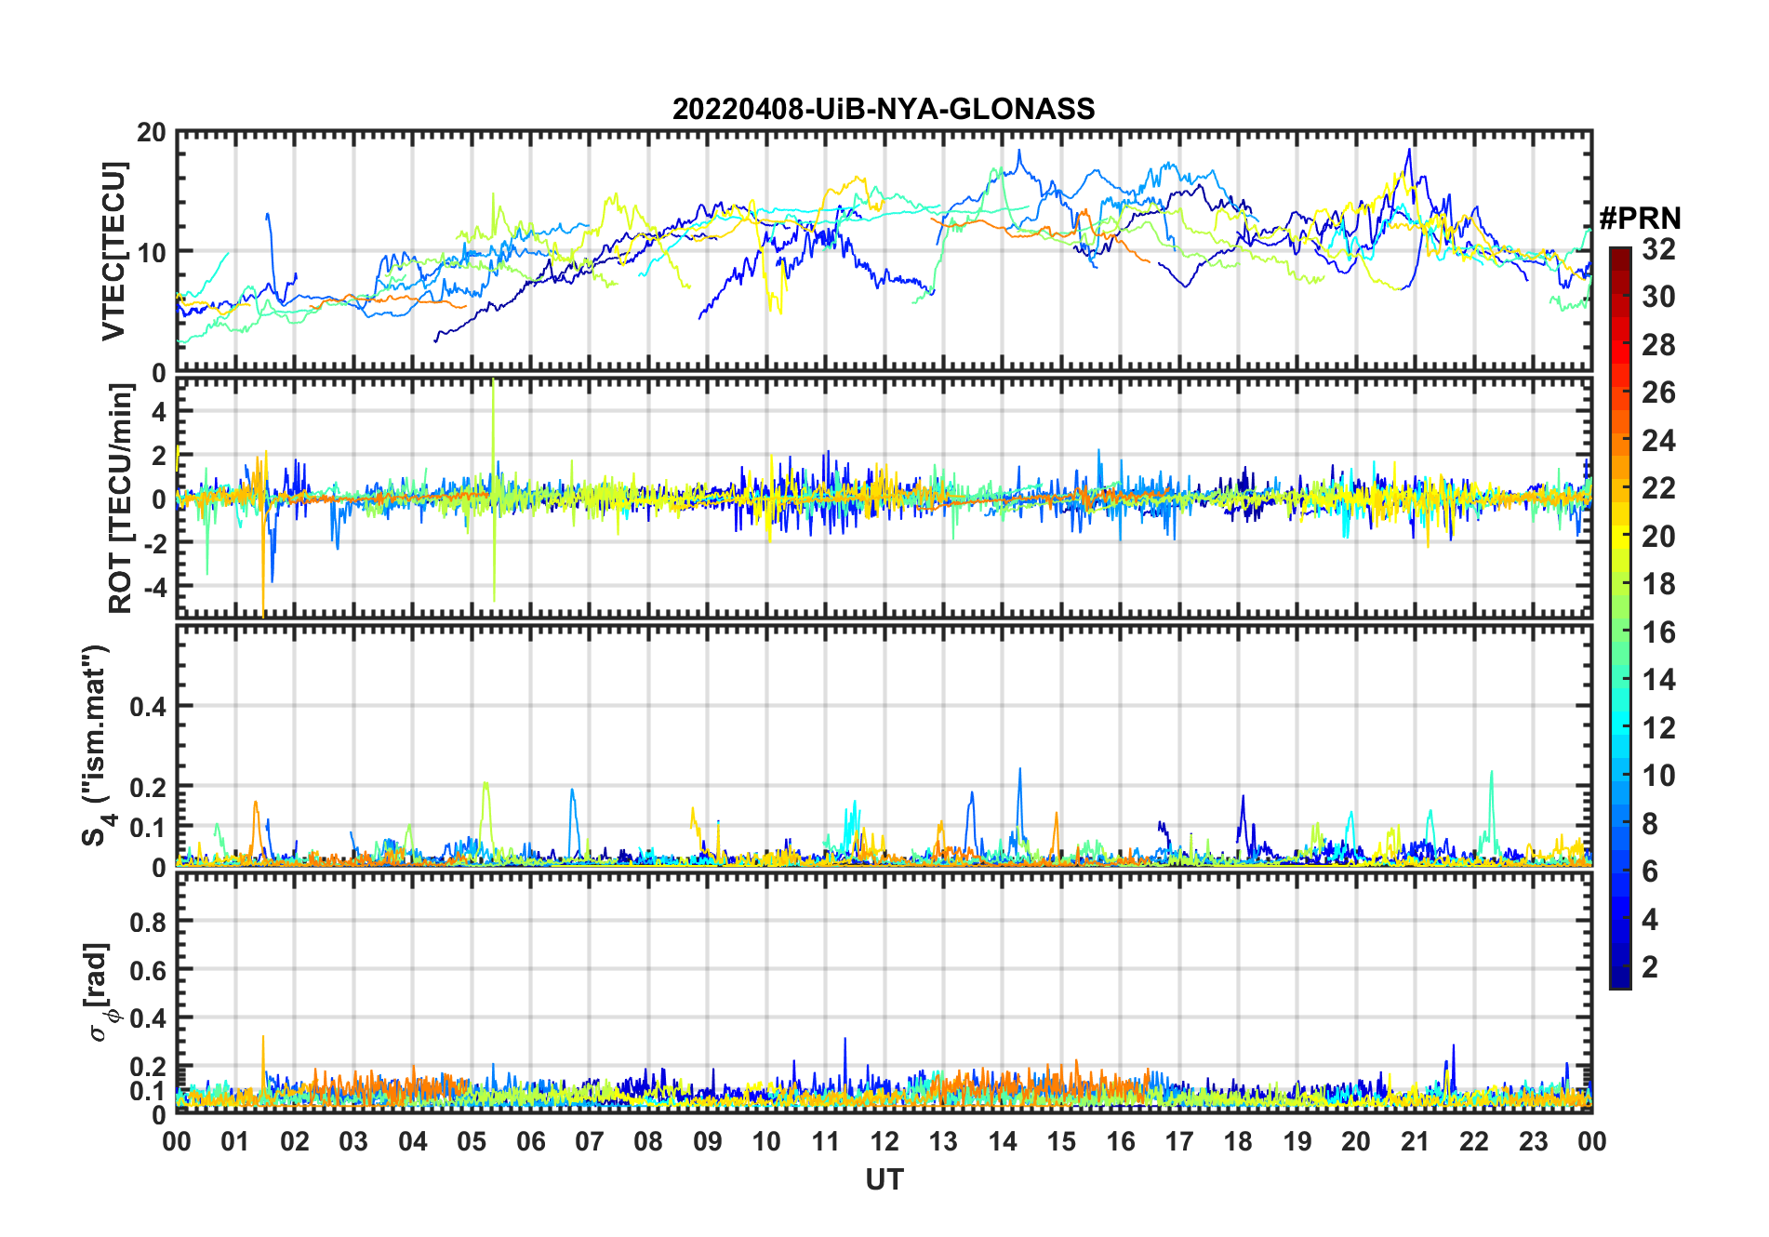Screen dimensions: 1769x1237
Task: Click x-axis tick label 12
Action: (884, 1141)
